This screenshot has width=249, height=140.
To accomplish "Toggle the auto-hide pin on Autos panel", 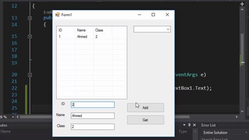I will tap(189, 125).
